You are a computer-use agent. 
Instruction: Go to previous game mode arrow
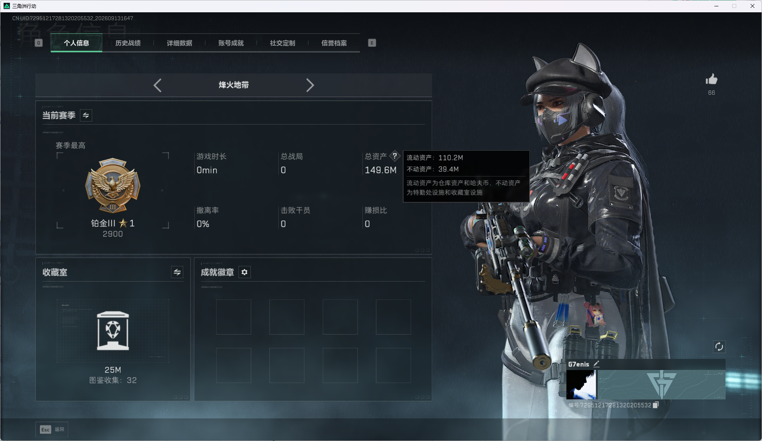pos(157,85)
